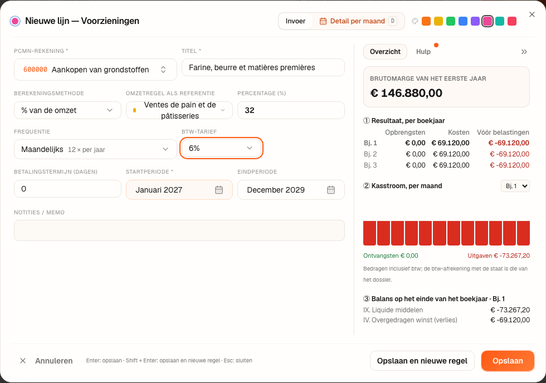The image size is (546, 383).
Task: Choose the purple color swatch
Action: click(475, 21)
